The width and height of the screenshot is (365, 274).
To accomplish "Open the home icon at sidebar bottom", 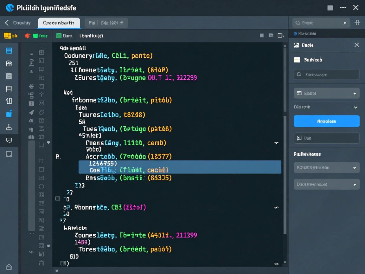I will click(9, 267).
